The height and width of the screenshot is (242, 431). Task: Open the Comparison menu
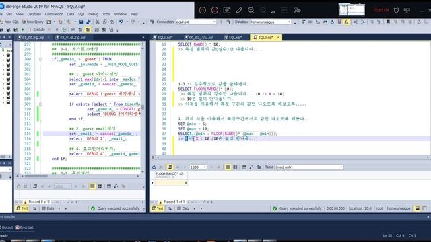pyautogui.click(x=54, y=14)
